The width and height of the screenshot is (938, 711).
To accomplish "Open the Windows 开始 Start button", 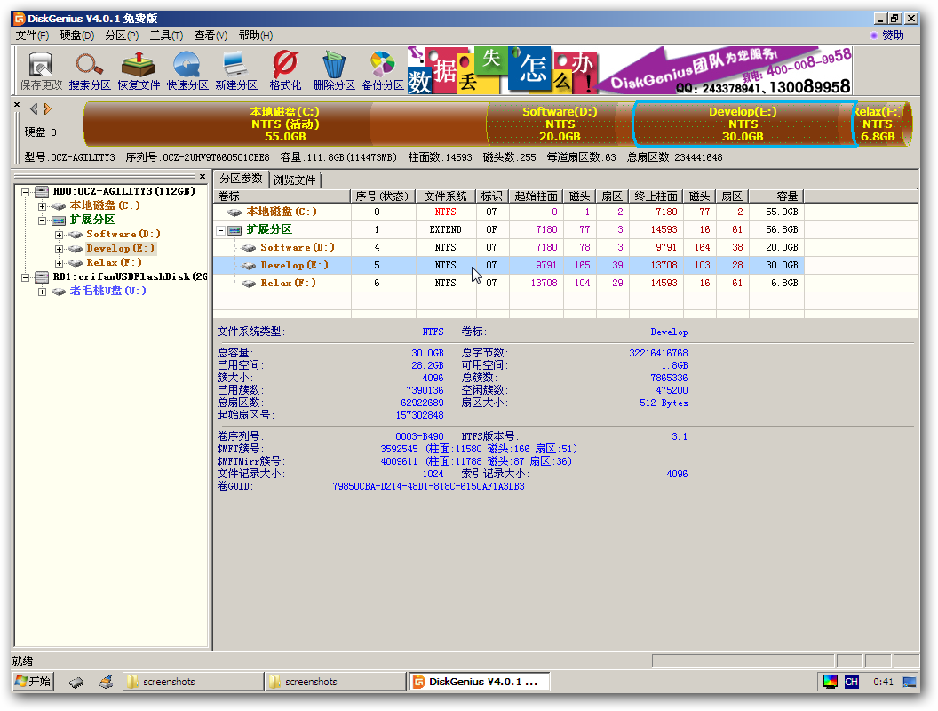I will tap(33, 682).
